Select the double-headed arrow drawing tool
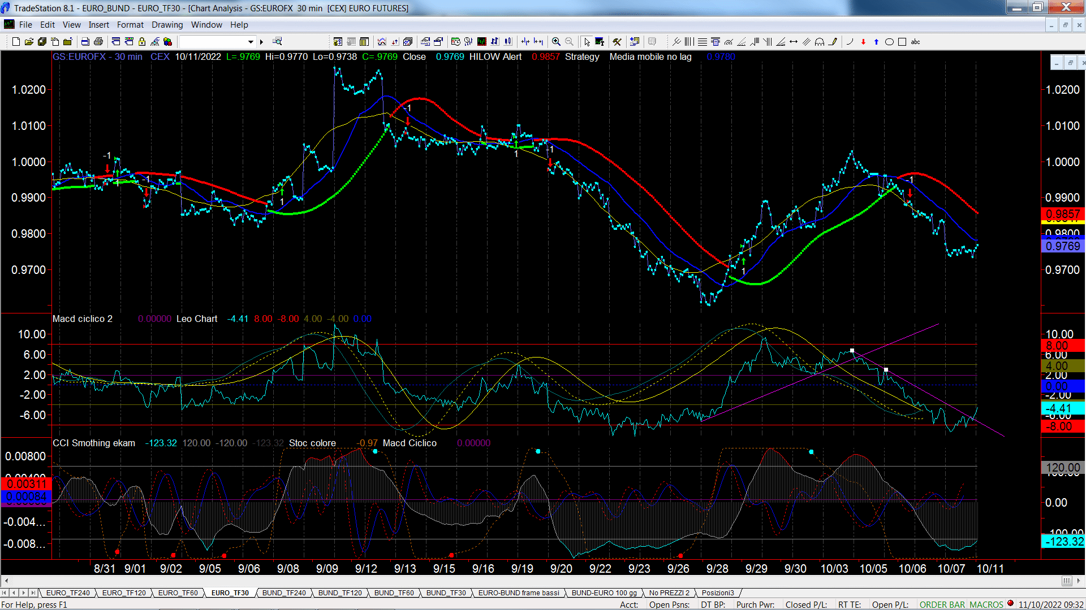The width and height of the screenshot is (1086, 610). coord(794,42)
